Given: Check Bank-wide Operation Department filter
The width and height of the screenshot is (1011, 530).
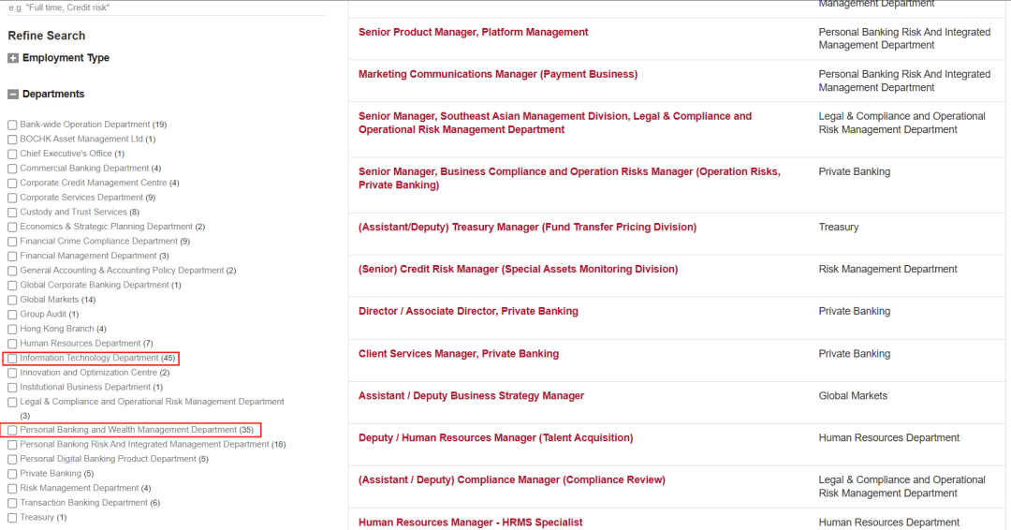Looking at the screenshot, I should pos(12,125).
